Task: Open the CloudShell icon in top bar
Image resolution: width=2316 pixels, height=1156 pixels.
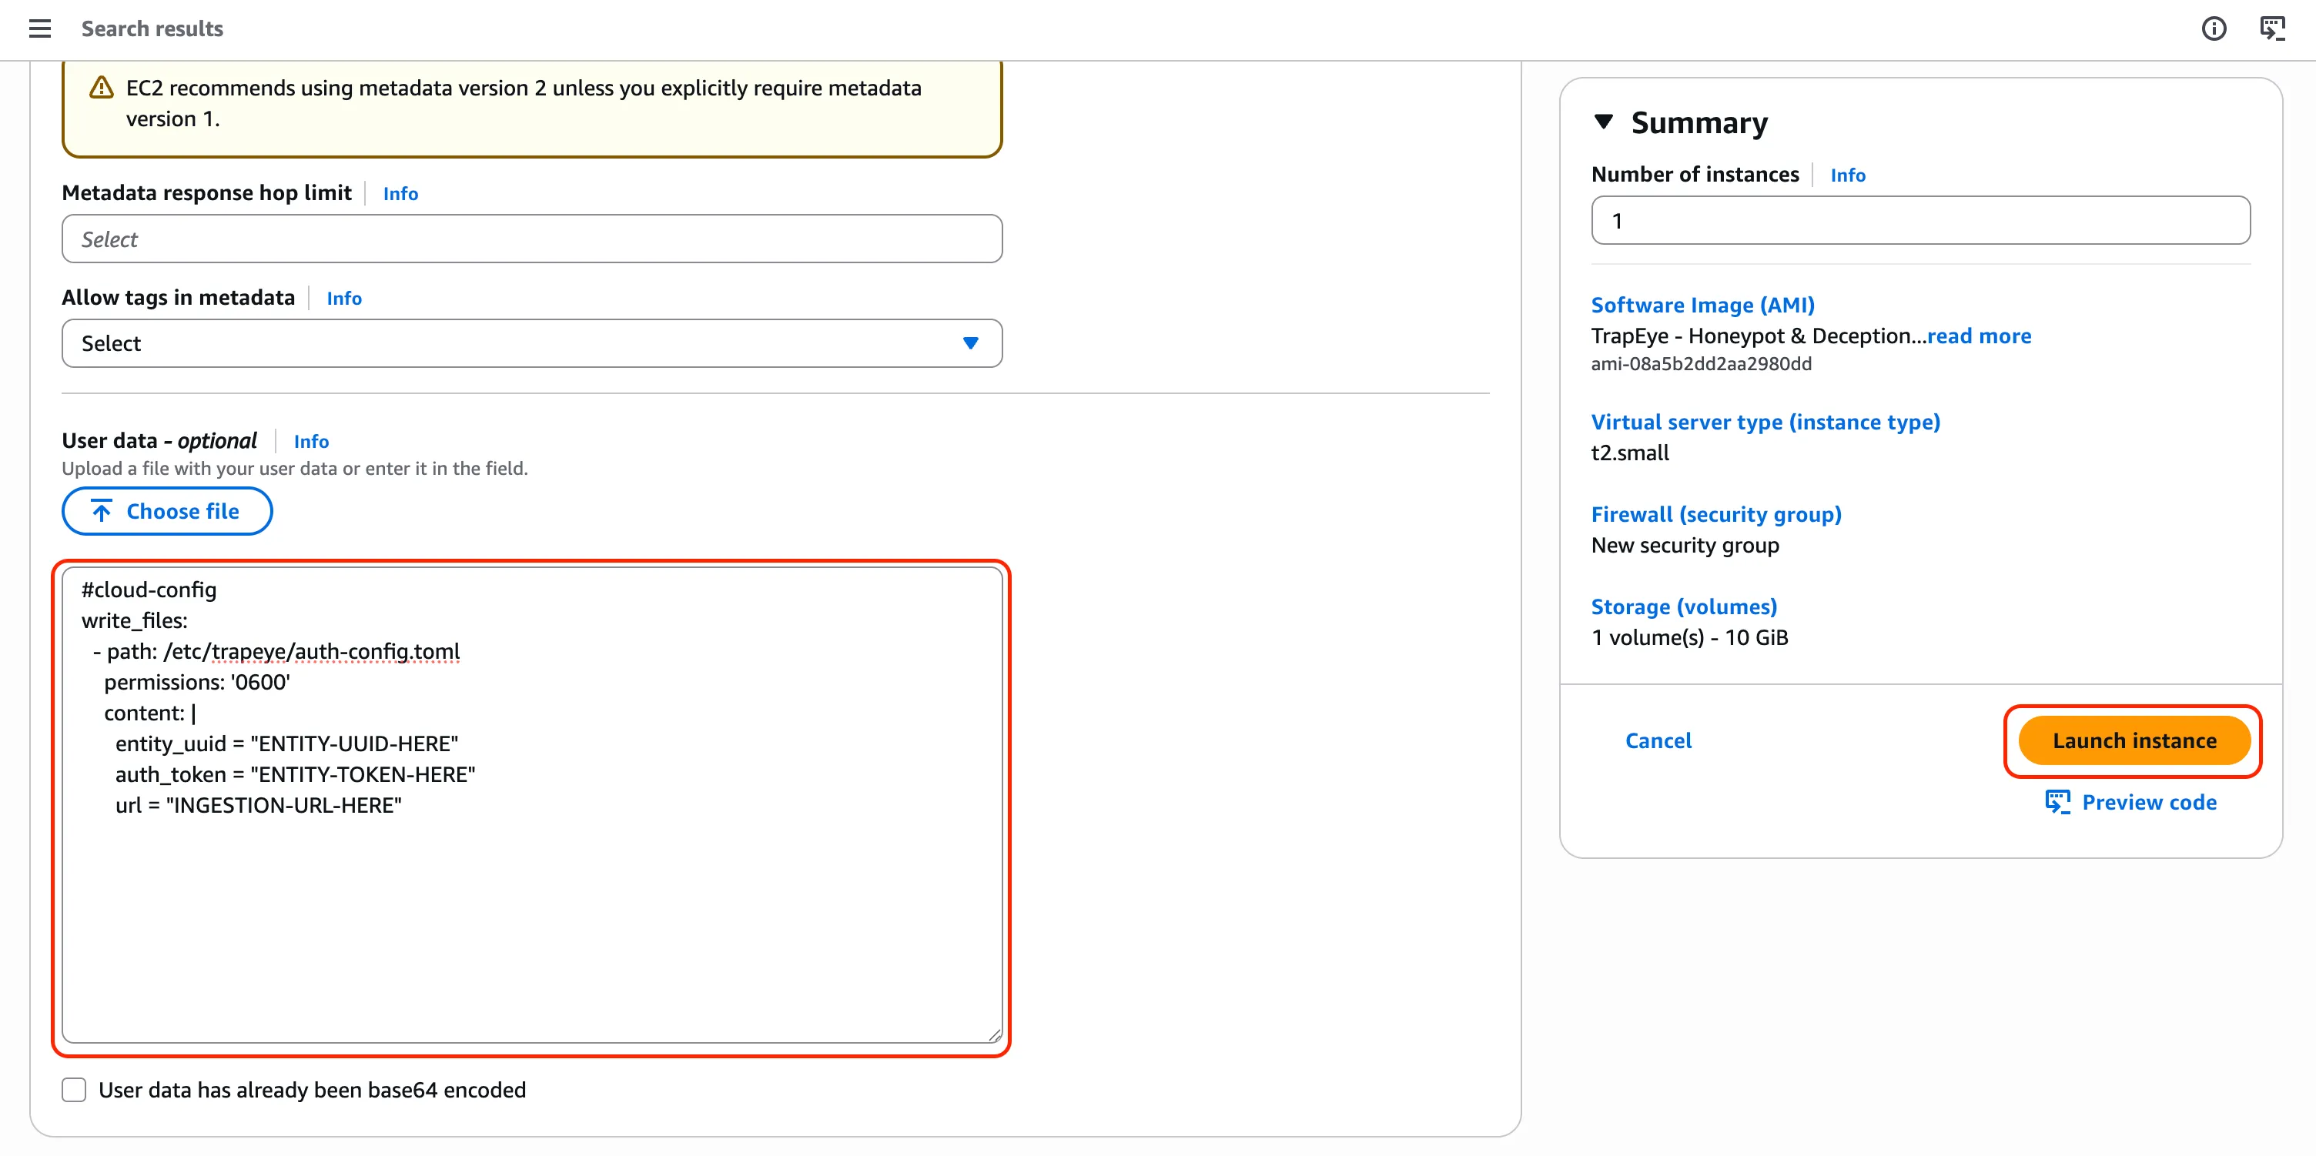Action: click(2272, 28)
